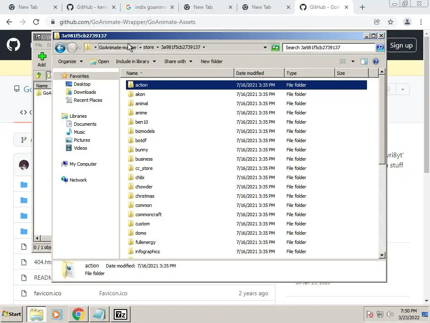Click the Action Center flag tray icon

370,314
